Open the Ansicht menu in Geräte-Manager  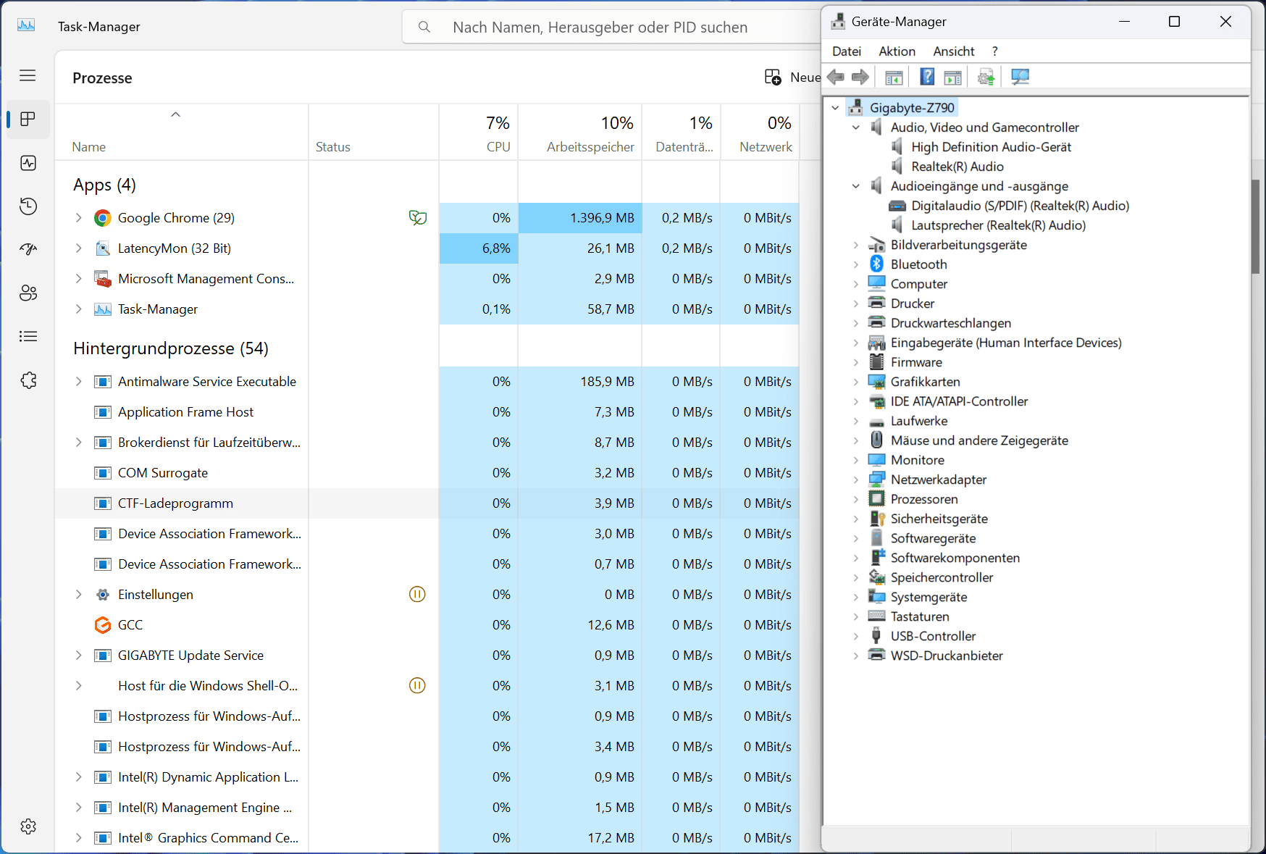(x=953, y=51)
